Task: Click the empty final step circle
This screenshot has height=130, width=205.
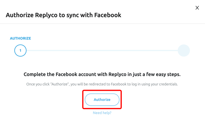Action: [184, 50]
